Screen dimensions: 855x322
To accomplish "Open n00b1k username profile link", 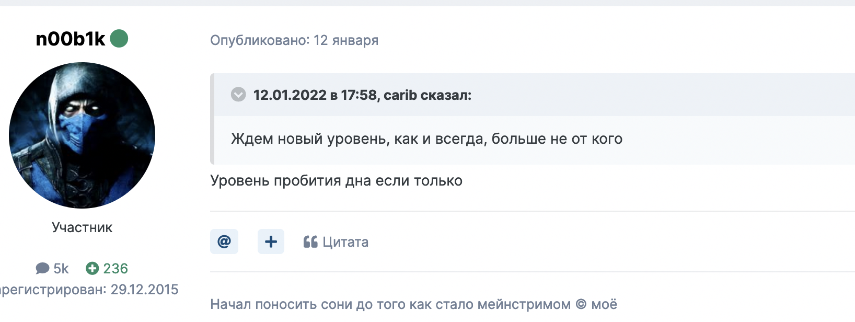I will click(x=71, y=39).
